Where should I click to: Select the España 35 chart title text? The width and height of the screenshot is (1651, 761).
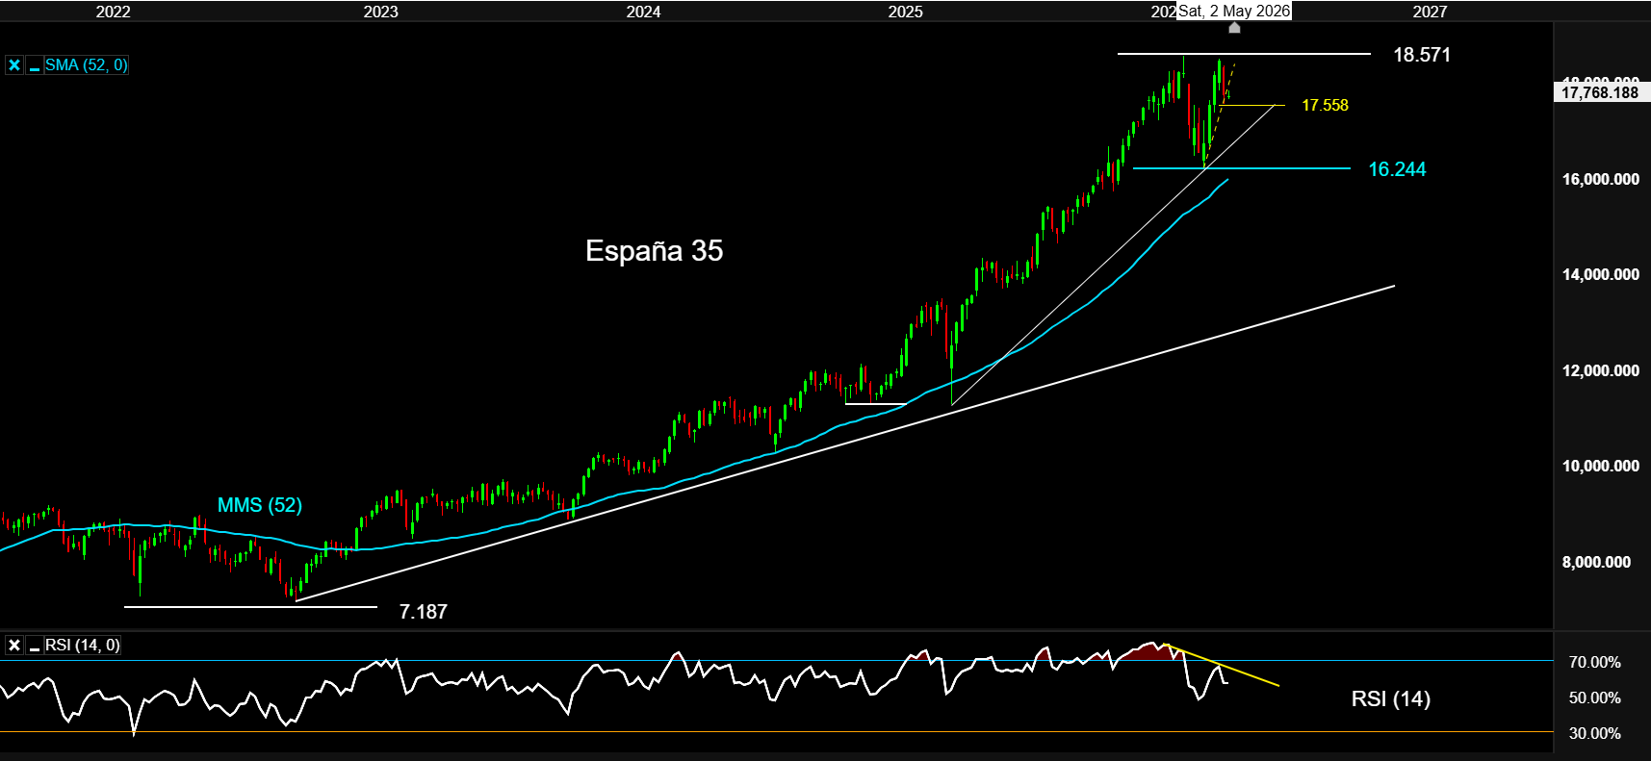654,251
